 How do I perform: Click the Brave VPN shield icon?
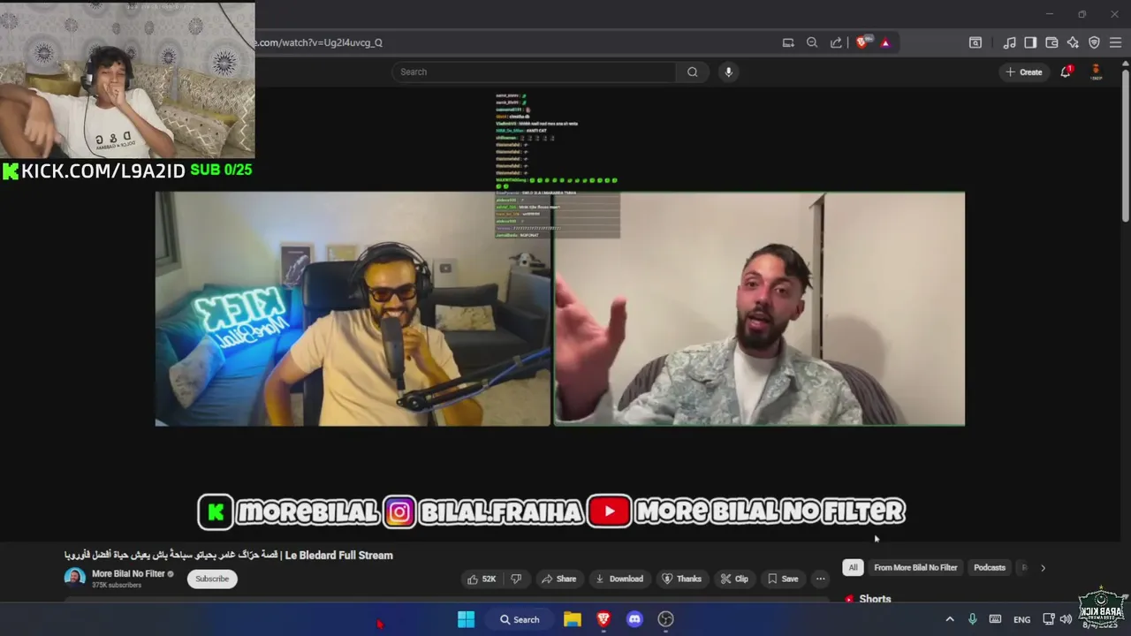point(1094,42)
